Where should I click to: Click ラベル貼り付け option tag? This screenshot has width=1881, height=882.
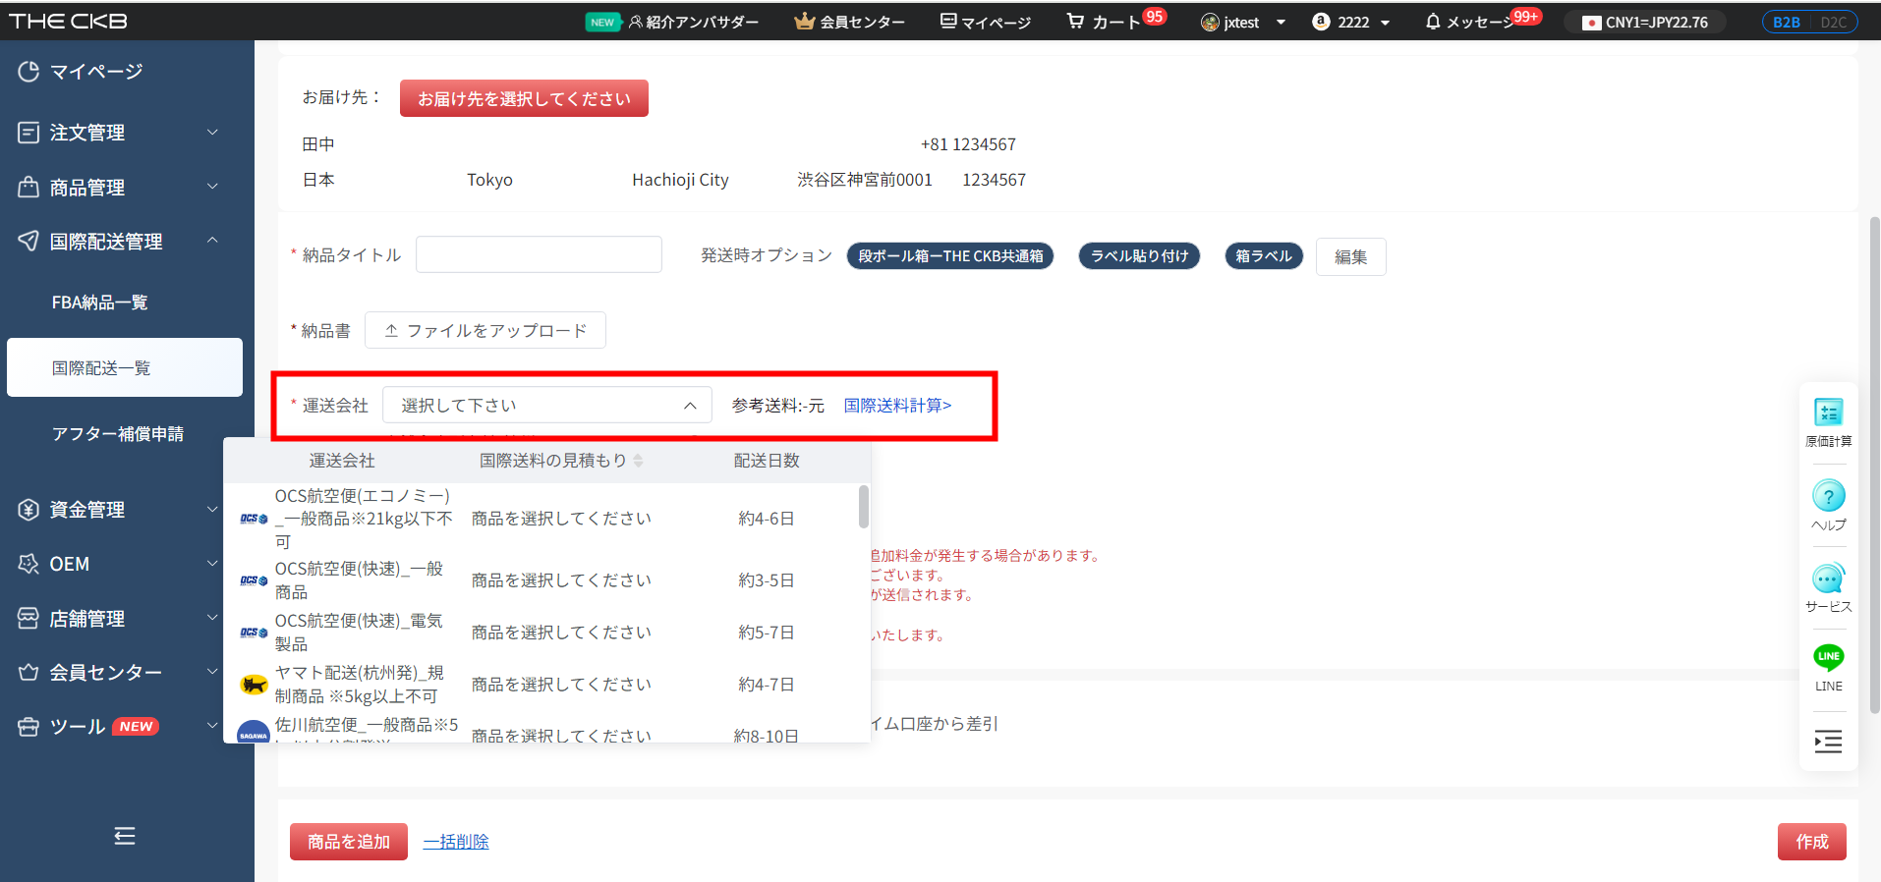[1139, 256]
